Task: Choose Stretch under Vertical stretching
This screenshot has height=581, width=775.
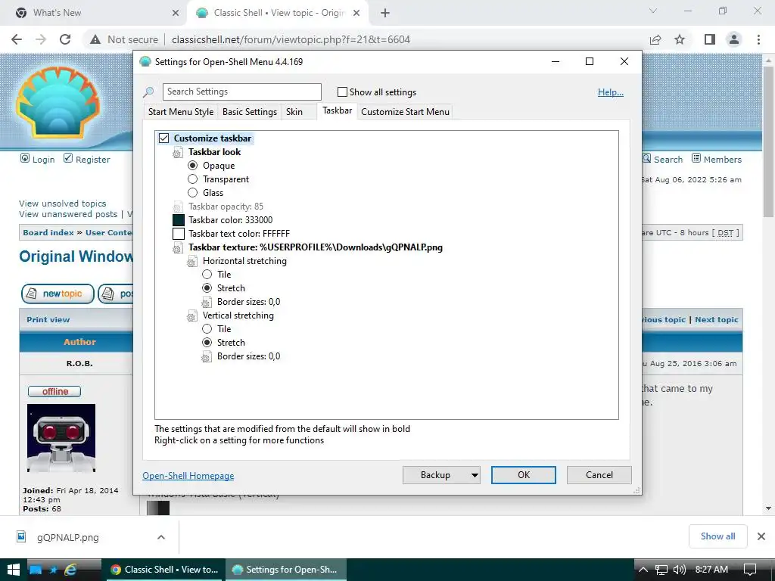Action: (x=207, y=343)
